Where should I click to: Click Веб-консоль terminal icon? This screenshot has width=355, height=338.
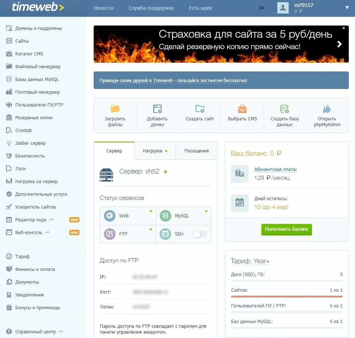coord(9,232)
